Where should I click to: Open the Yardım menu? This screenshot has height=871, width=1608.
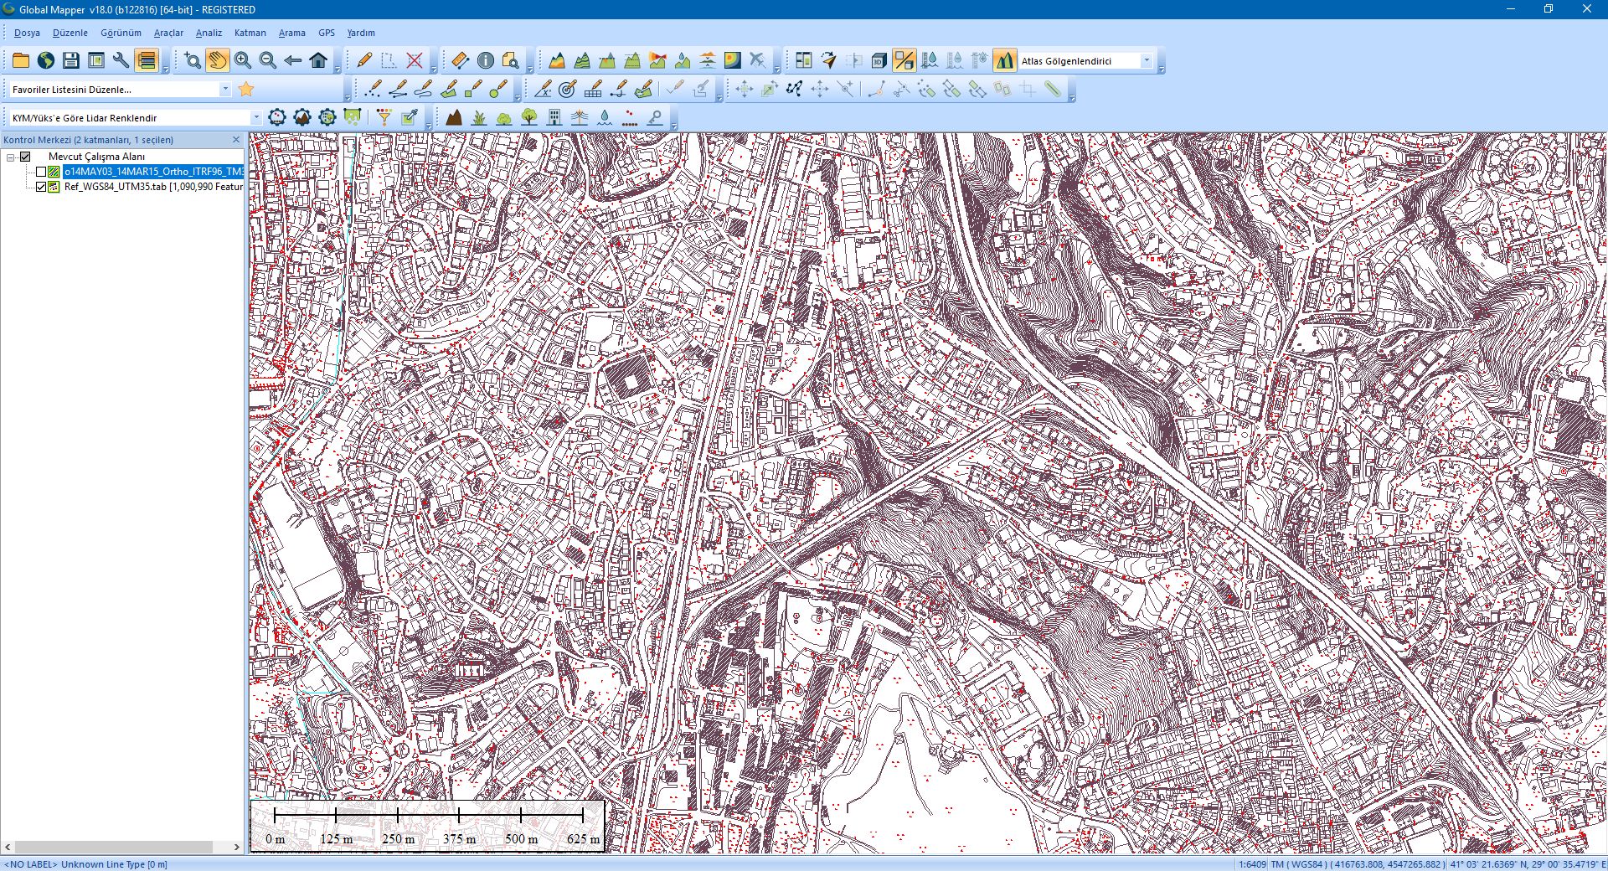tap(361, 33)
